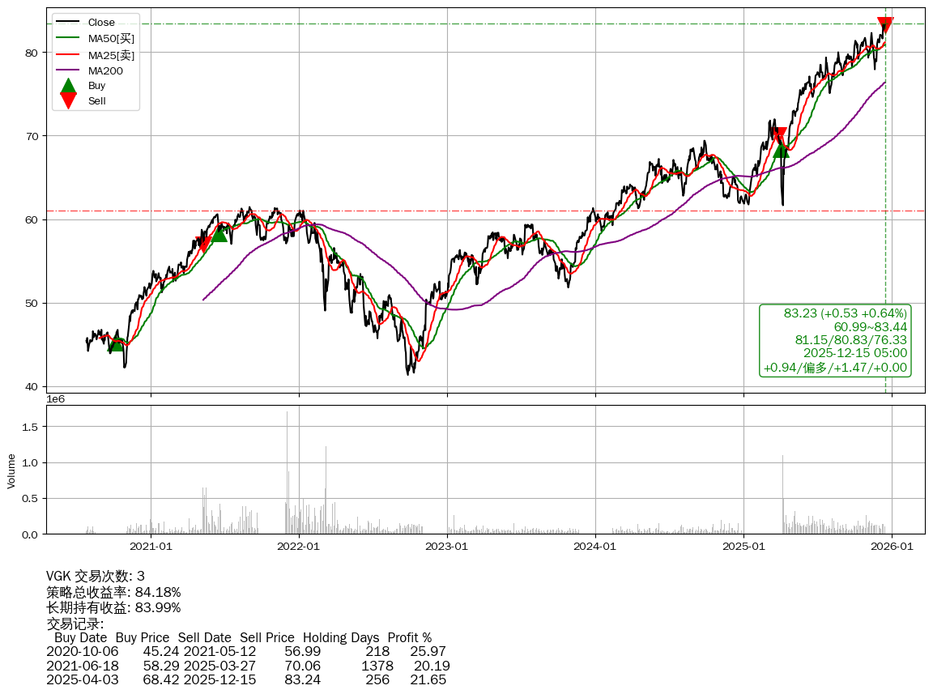
Task: Click the Buy marker near 68 in 2025
Action: pos(781,149)
